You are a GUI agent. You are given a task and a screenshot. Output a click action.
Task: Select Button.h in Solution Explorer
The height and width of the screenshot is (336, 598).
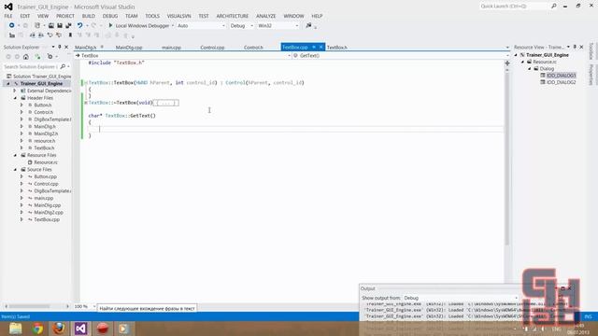(x=43, y=105)
